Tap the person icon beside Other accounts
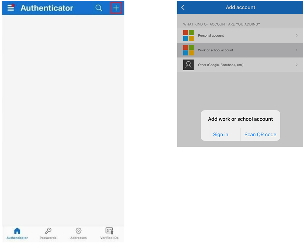This screenshot has height=252, width=307. click(x=188, y=64)
